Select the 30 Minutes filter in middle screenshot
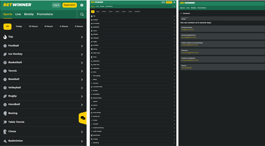 (x=137, y=12)
